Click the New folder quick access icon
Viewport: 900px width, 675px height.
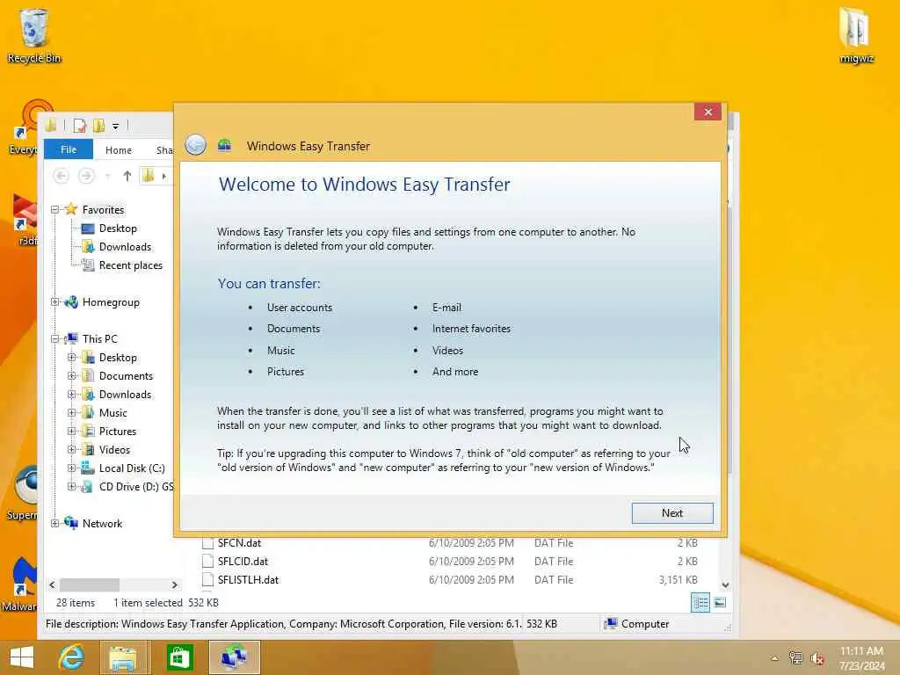click(98, 125)
